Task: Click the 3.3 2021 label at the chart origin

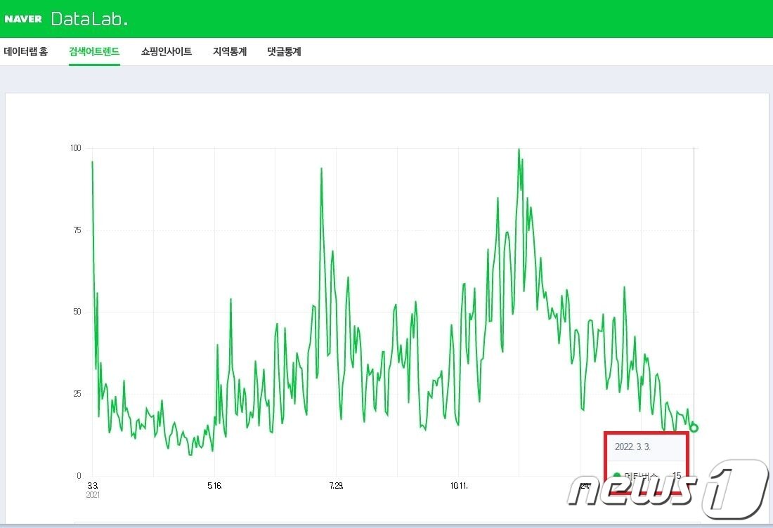Action: [91, 489]
